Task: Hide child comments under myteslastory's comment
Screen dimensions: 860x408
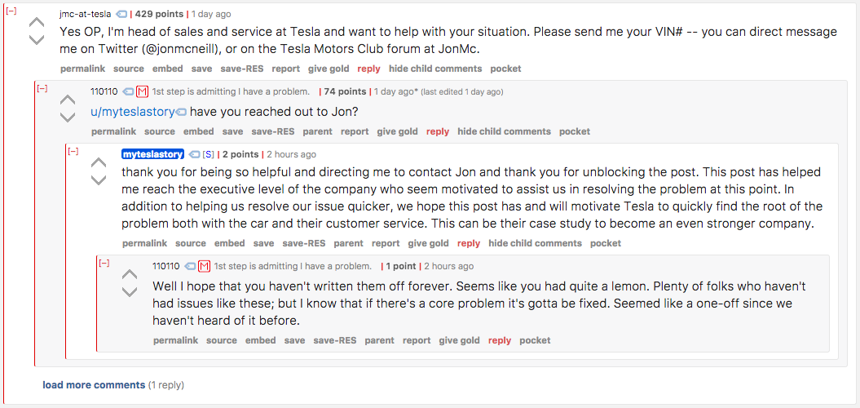Action: [536, 243]
